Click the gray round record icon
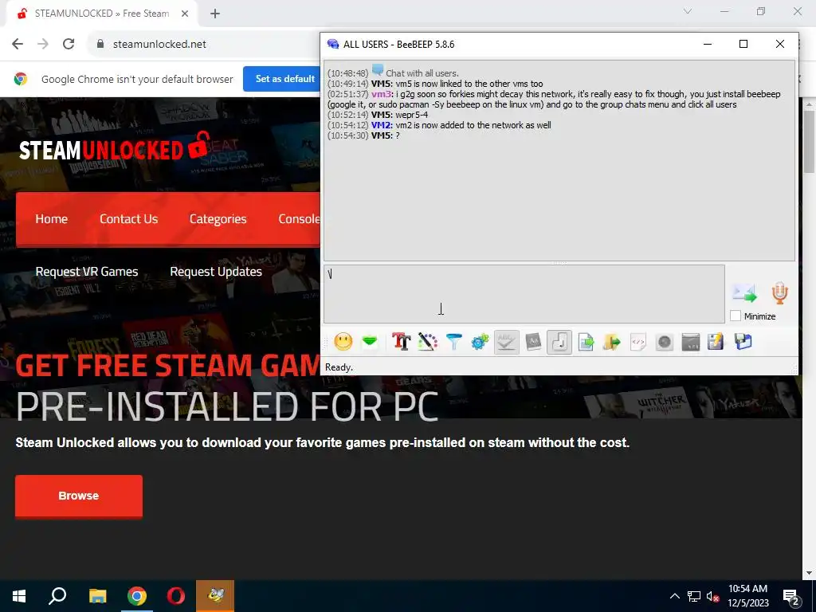Screen dimensions: 816x612 pyautogui.click(x=665, y=342)
